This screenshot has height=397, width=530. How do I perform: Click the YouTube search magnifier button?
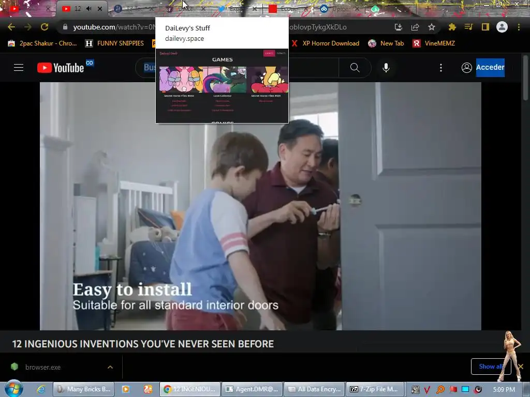[355, 68]
